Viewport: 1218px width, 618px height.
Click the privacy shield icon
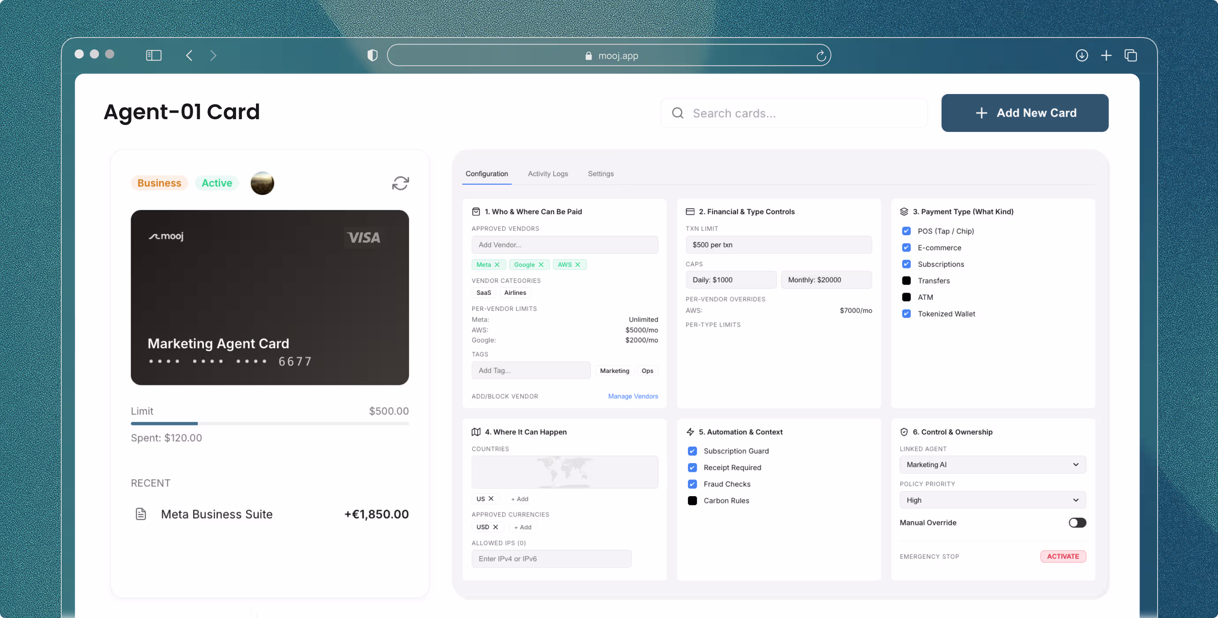click(x=372, y=55)
